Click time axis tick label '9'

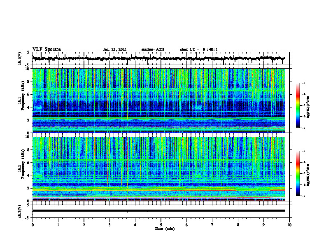pyautogui.click(x=263, y=225)
